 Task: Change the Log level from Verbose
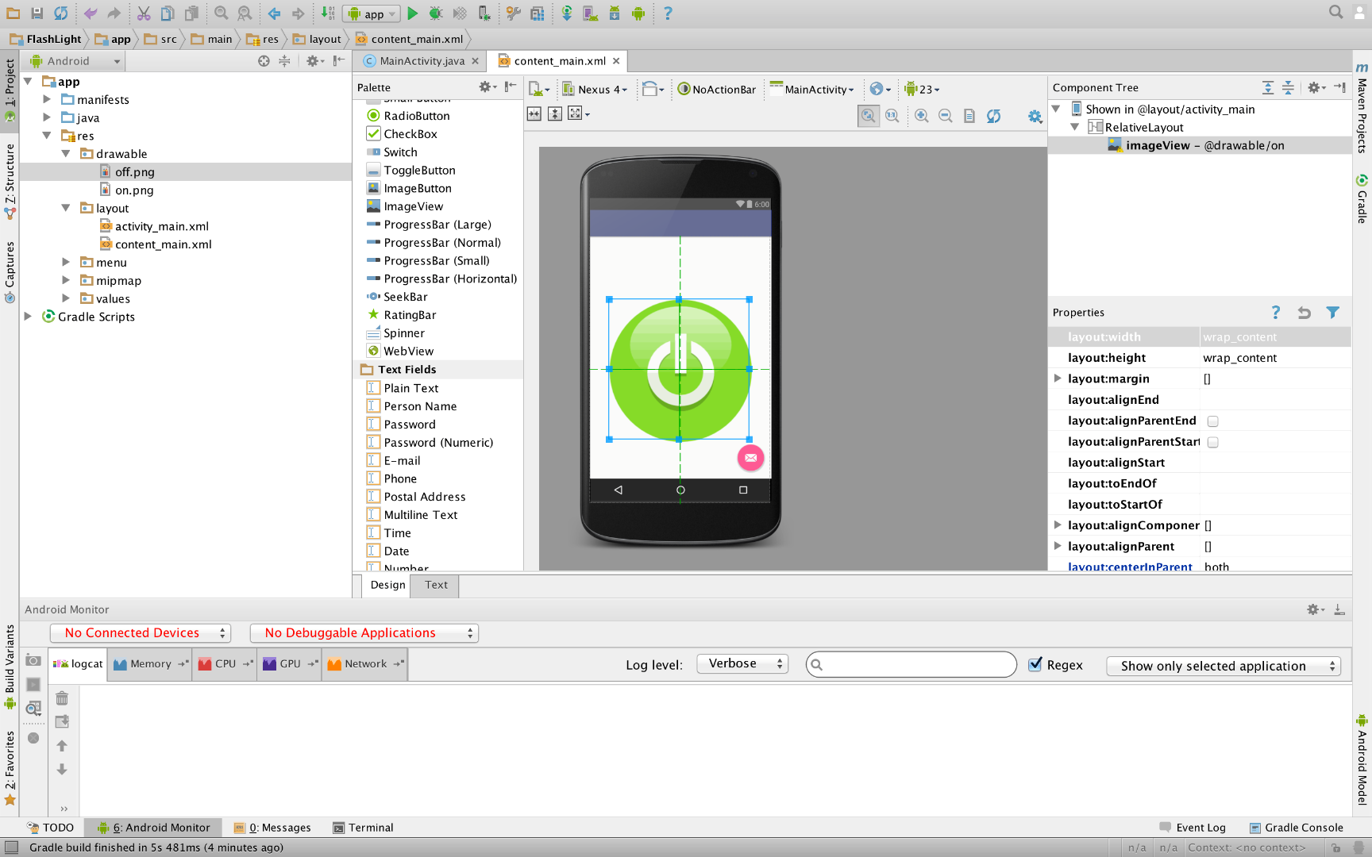click(x=742, y=663)
